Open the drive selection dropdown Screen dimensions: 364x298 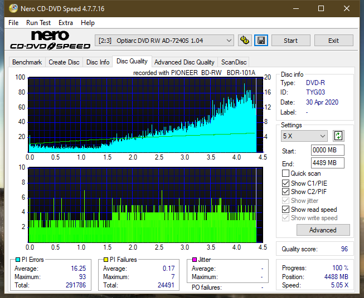coord(164,41)
